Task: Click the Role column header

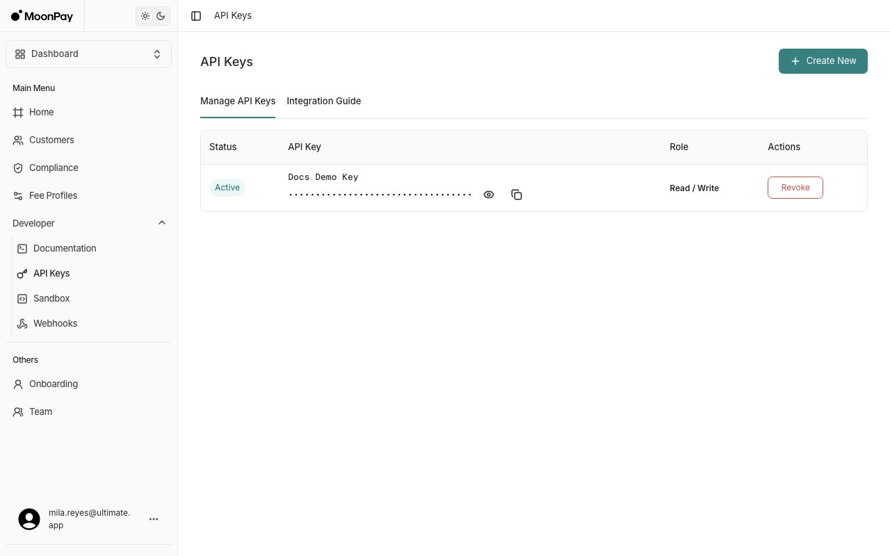Action: (x=679, y=147)
